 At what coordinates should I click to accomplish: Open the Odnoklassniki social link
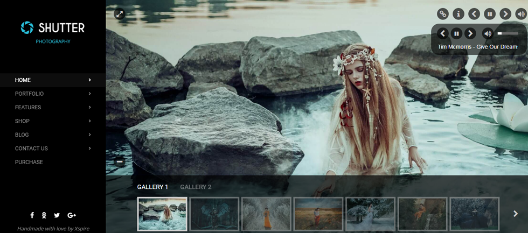point(44,215)
